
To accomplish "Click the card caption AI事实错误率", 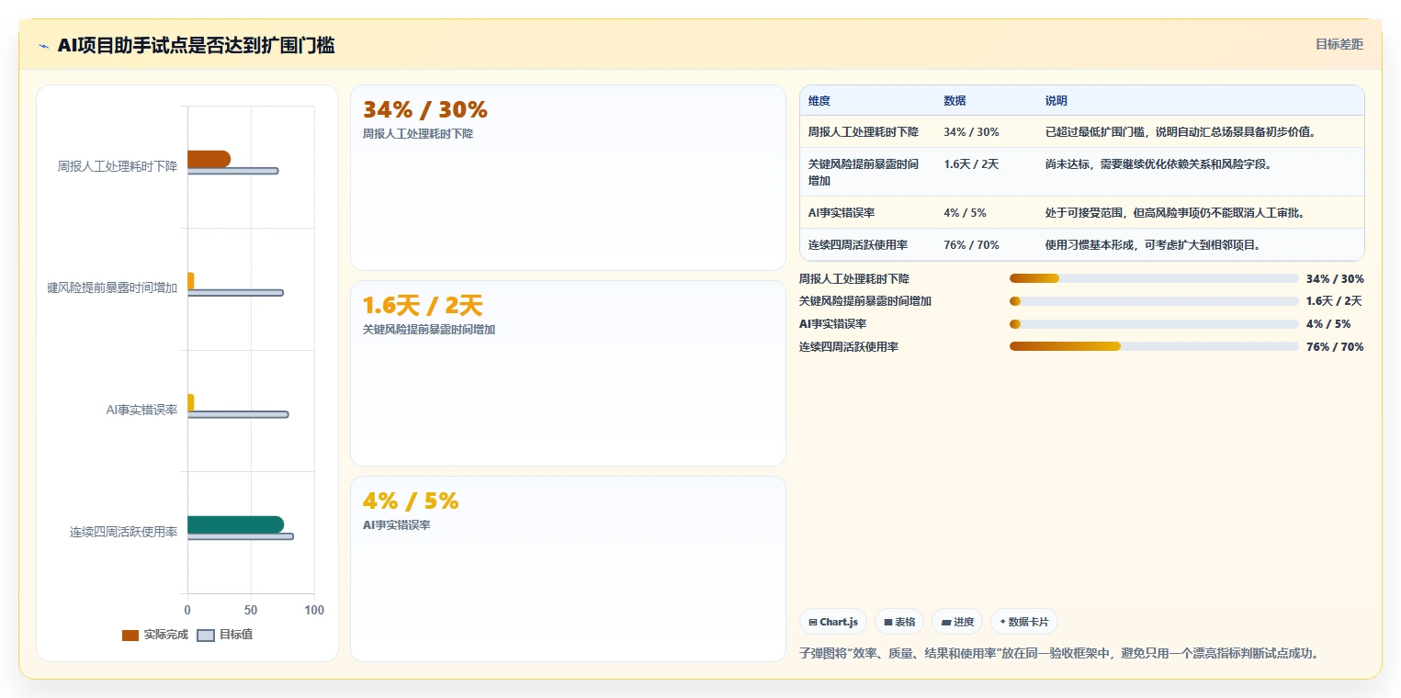I will 396,525.
